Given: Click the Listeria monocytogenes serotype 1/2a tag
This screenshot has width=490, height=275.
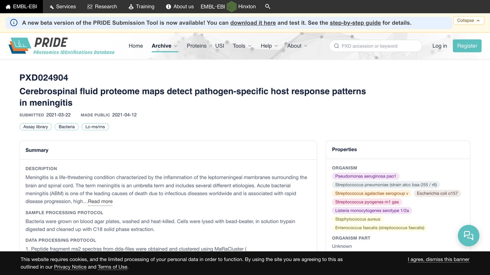Looking at the screenshot, I should click(372, 210).
